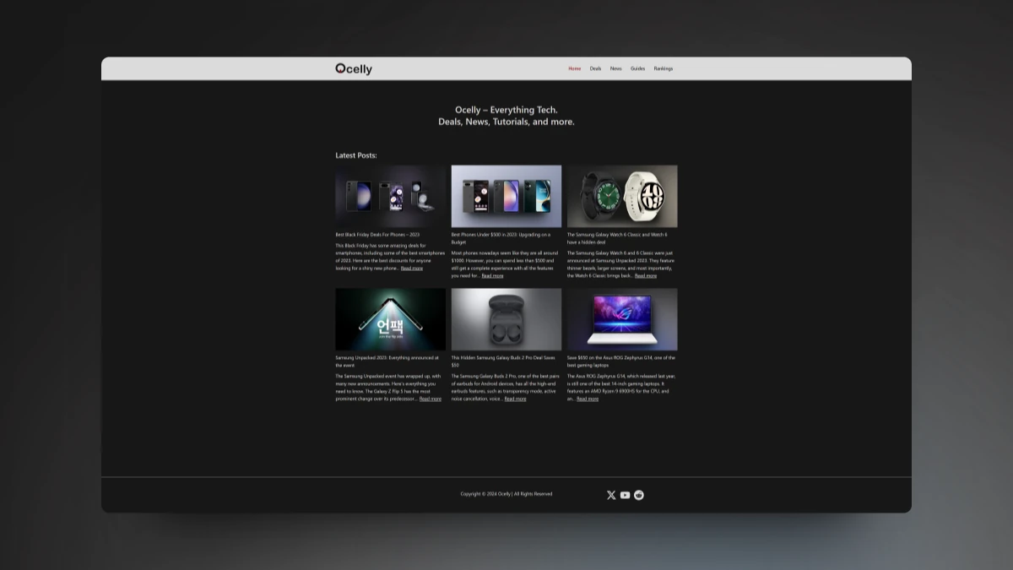1013x570 pixels.
Task: Open the News page
Action: (615, 68)
